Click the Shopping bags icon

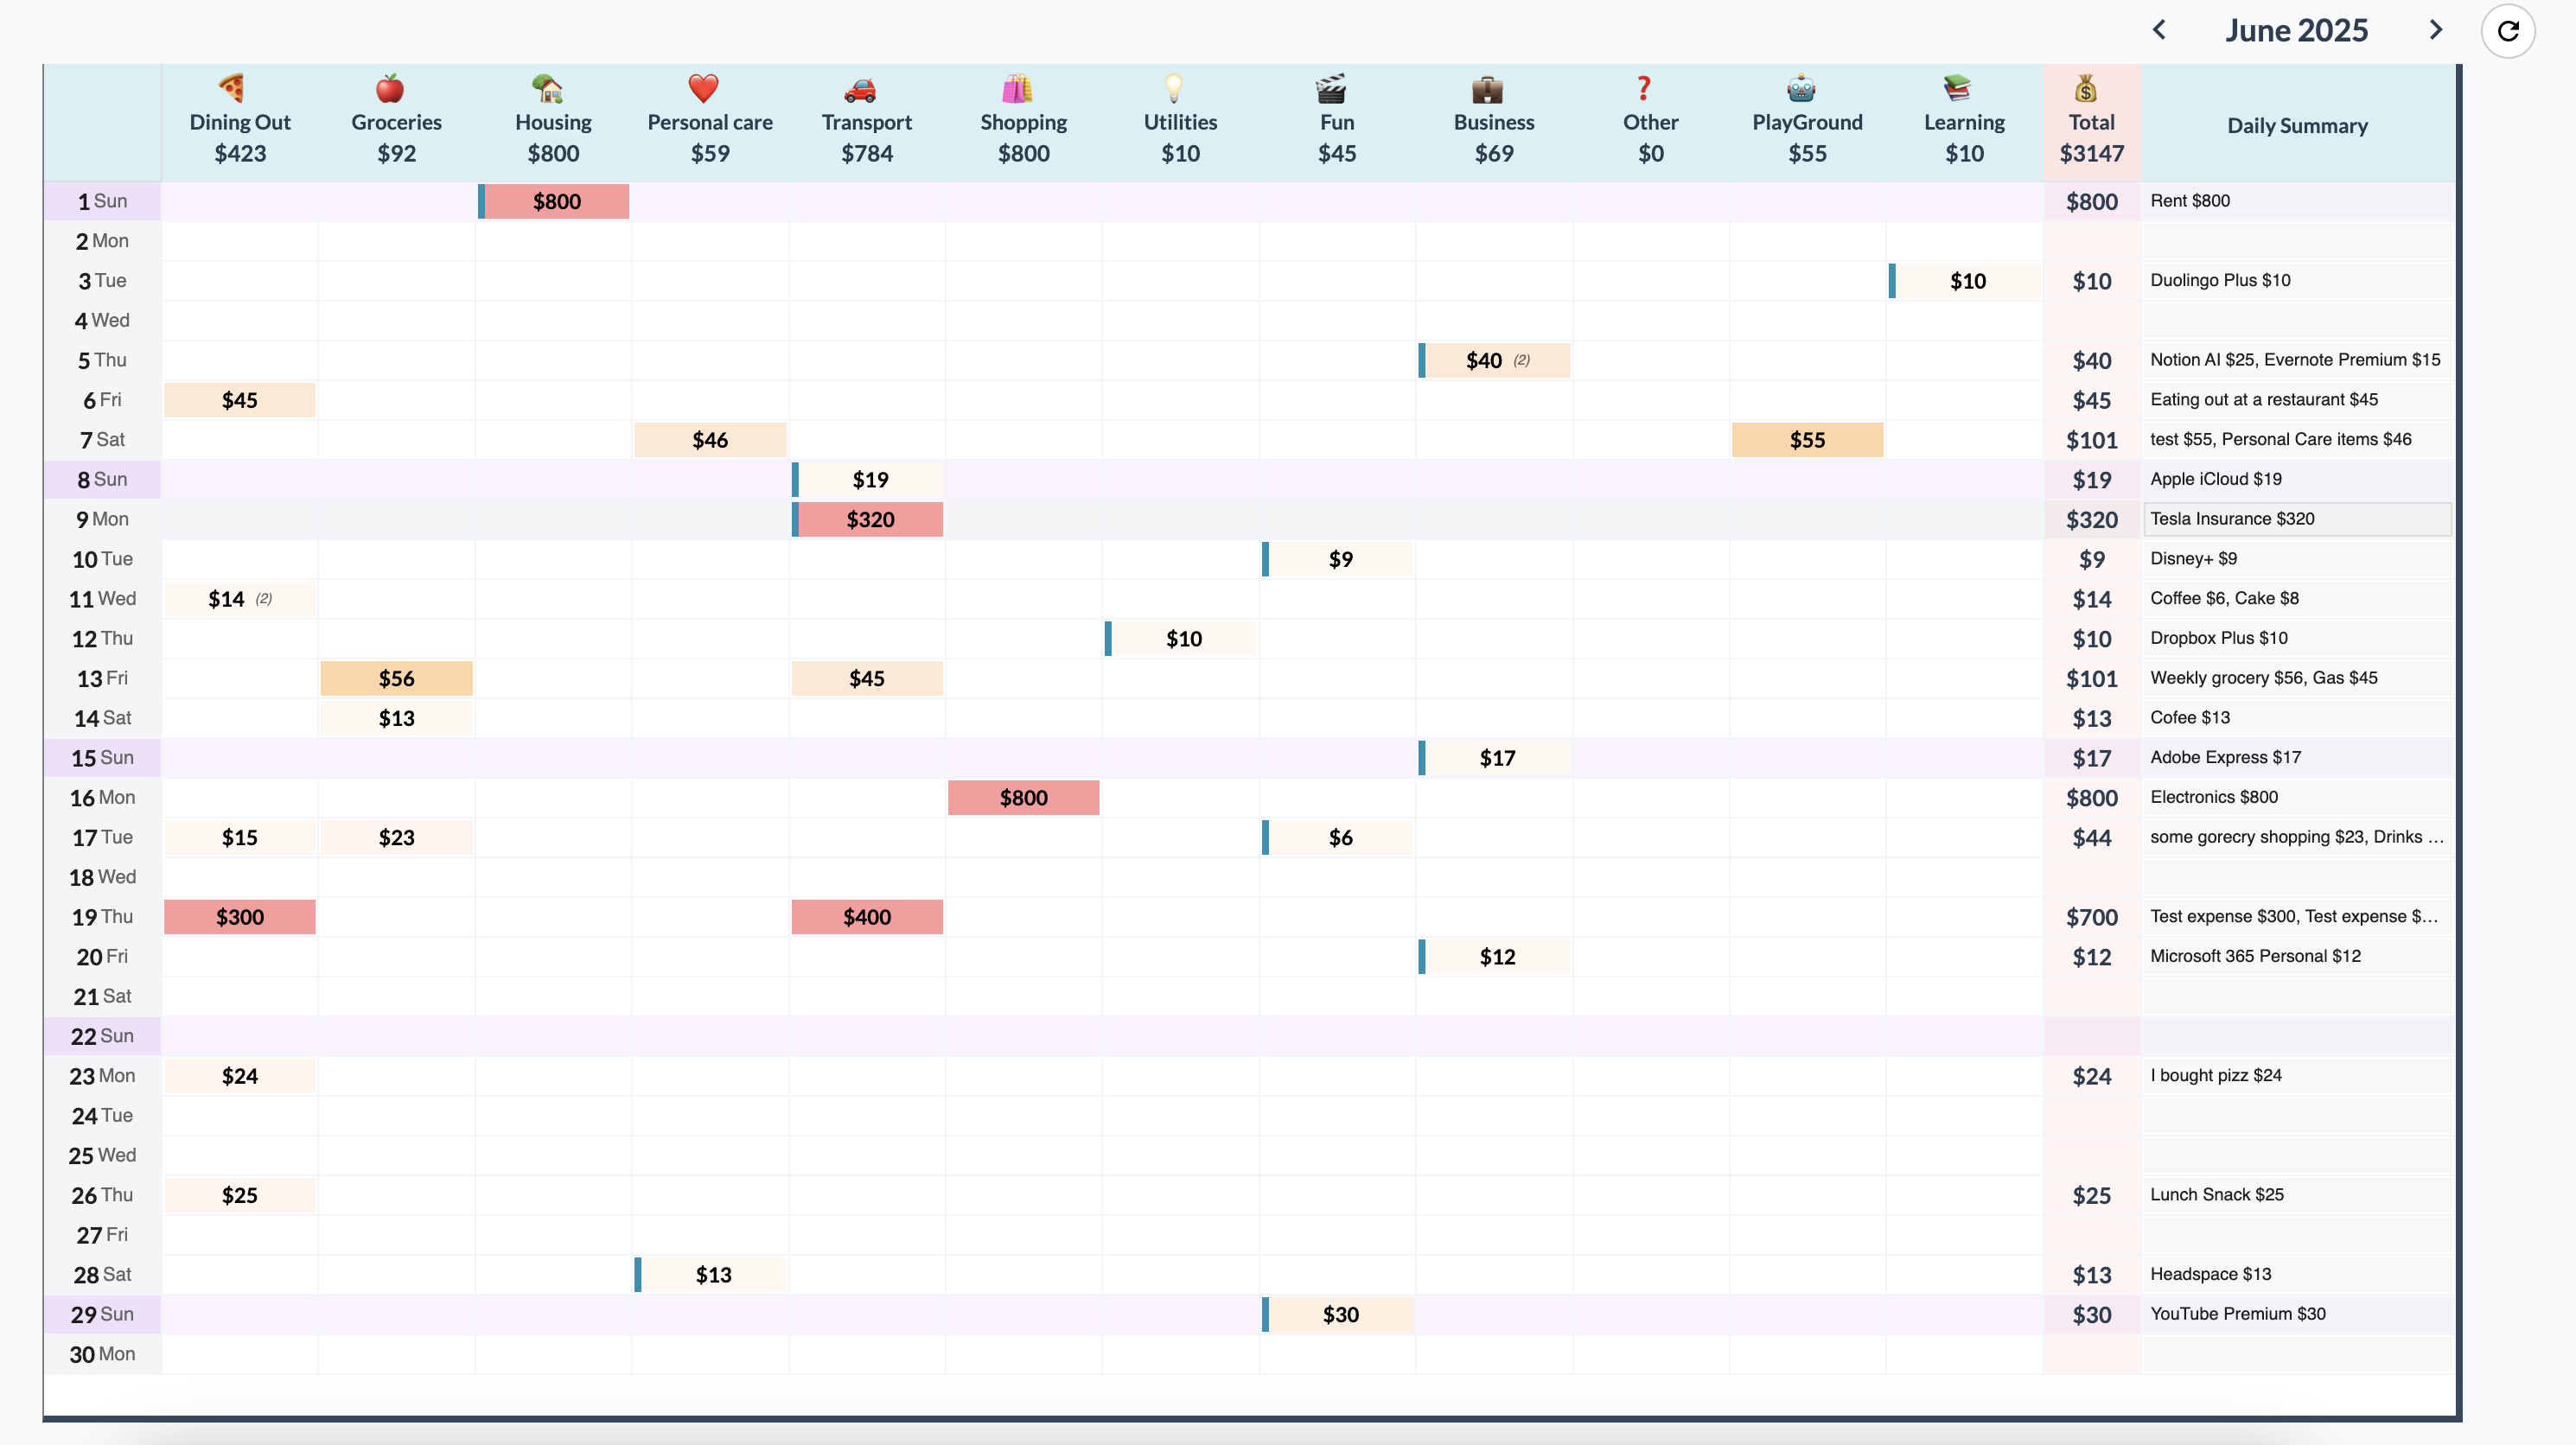(x=1017, y=88)
